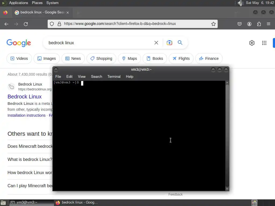Switch to vm3@vm3 terminal taskbar button
The image size is (275, 206).
click(32, 203)
